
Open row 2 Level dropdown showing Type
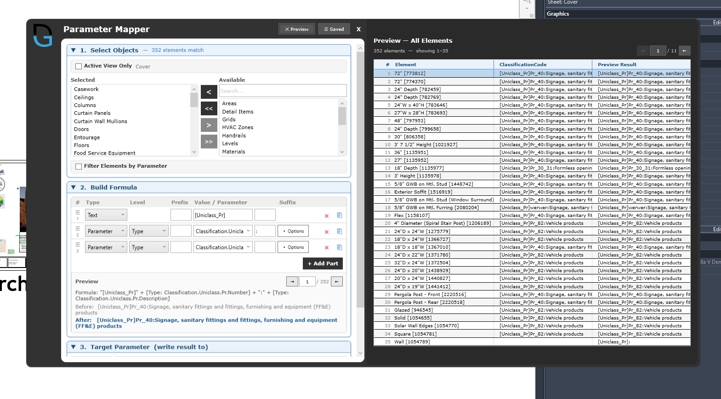tap(148, 231)
